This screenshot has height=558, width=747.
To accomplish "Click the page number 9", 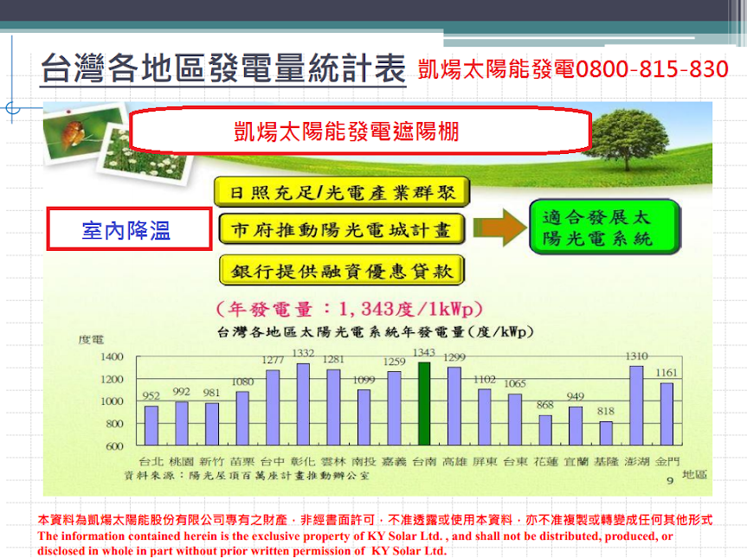I will click(x=670, y=481).
